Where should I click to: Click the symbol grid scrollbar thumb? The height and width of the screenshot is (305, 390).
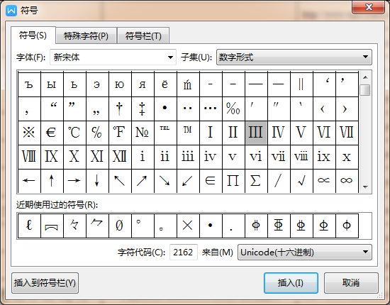point(365,90)
